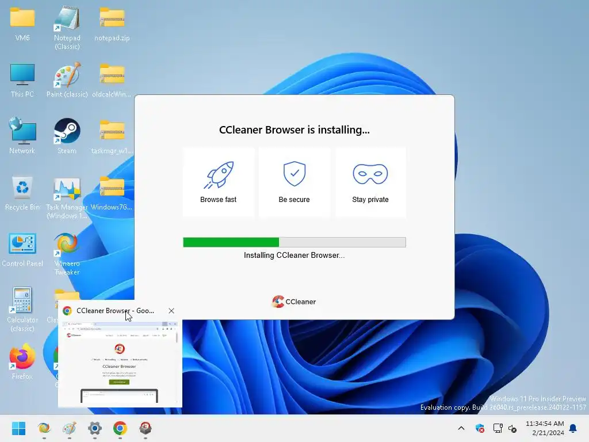This screenshot has width=589, height=442.
Task: Close the Chrome taskbar preview
Action: pyautogui.click(x=171, y=311)
